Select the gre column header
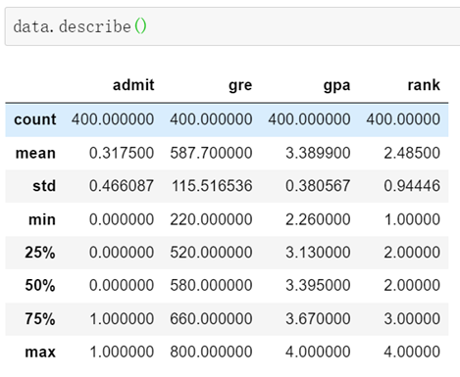This screenshot has width=460, height=377. point(240,86)
